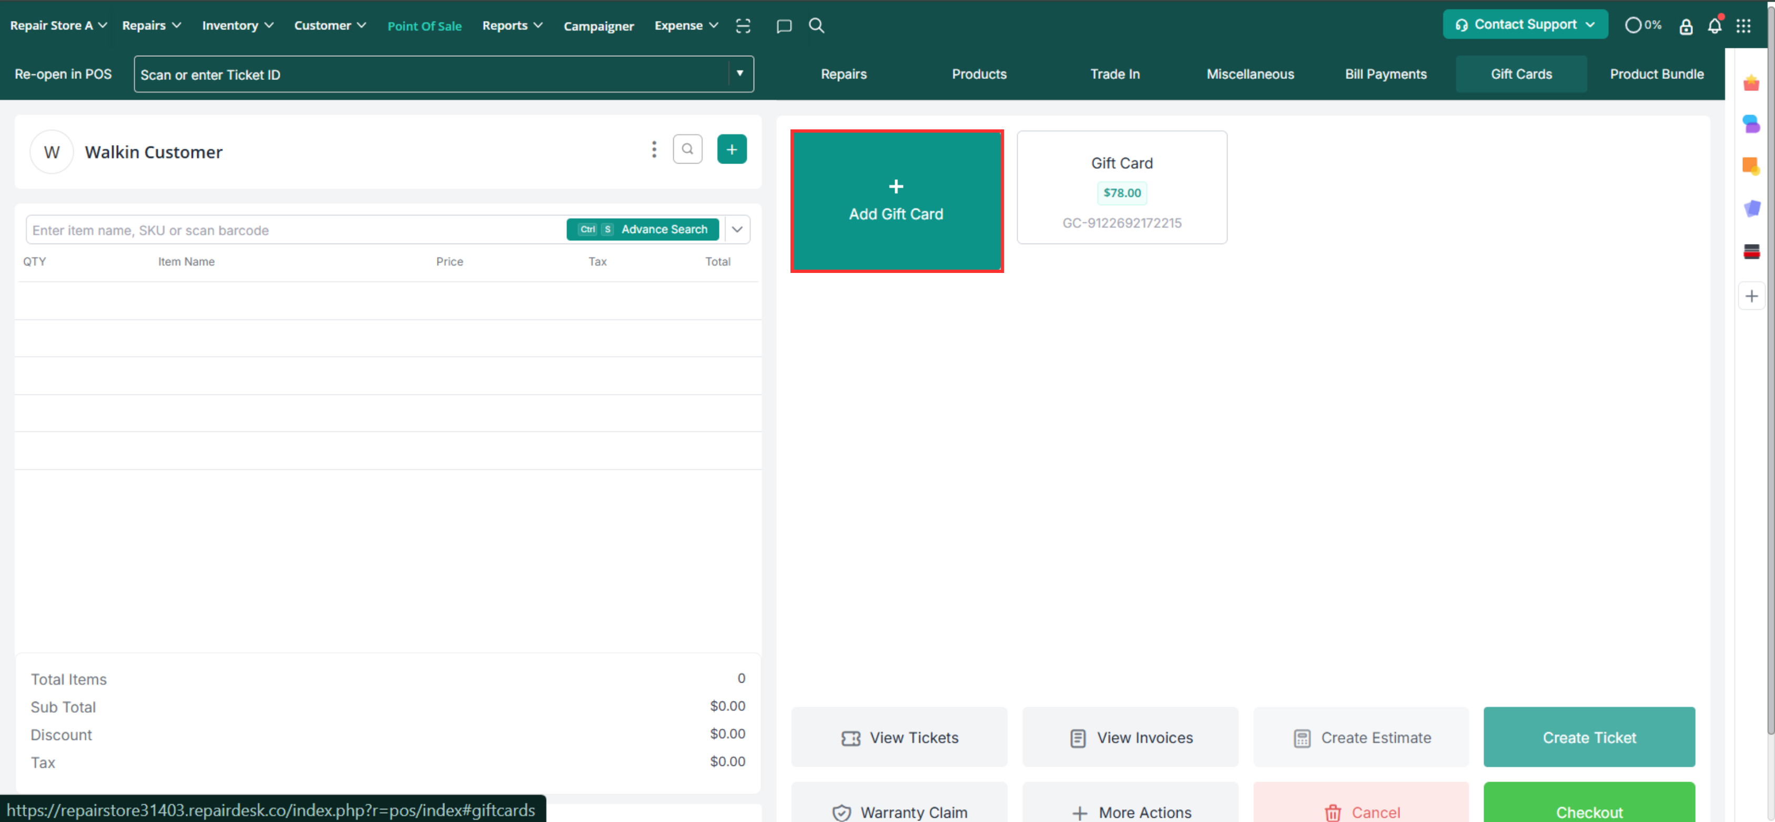Switch to the Trade In tab

click(x=1114, y=74)
